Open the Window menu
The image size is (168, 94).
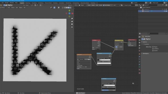coord(12,3)
